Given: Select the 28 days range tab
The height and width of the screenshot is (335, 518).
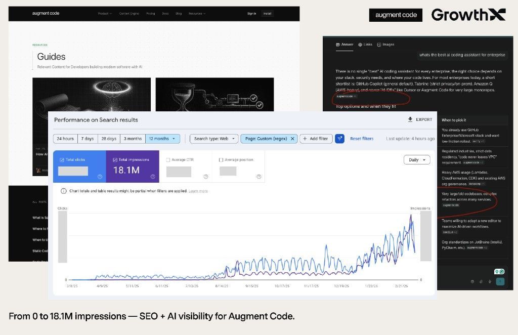Looking at the screenshot, I should point(109,139).
